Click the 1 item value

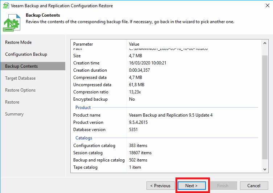coord(135,167)
